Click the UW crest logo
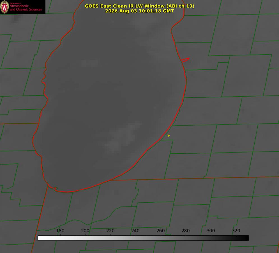279x253 pixels. point(4,7)
